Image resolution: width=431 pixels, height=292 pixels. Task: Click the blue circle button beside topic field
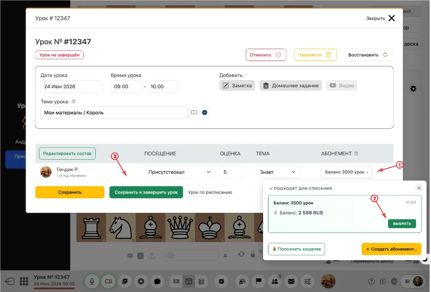coord(205,112)
